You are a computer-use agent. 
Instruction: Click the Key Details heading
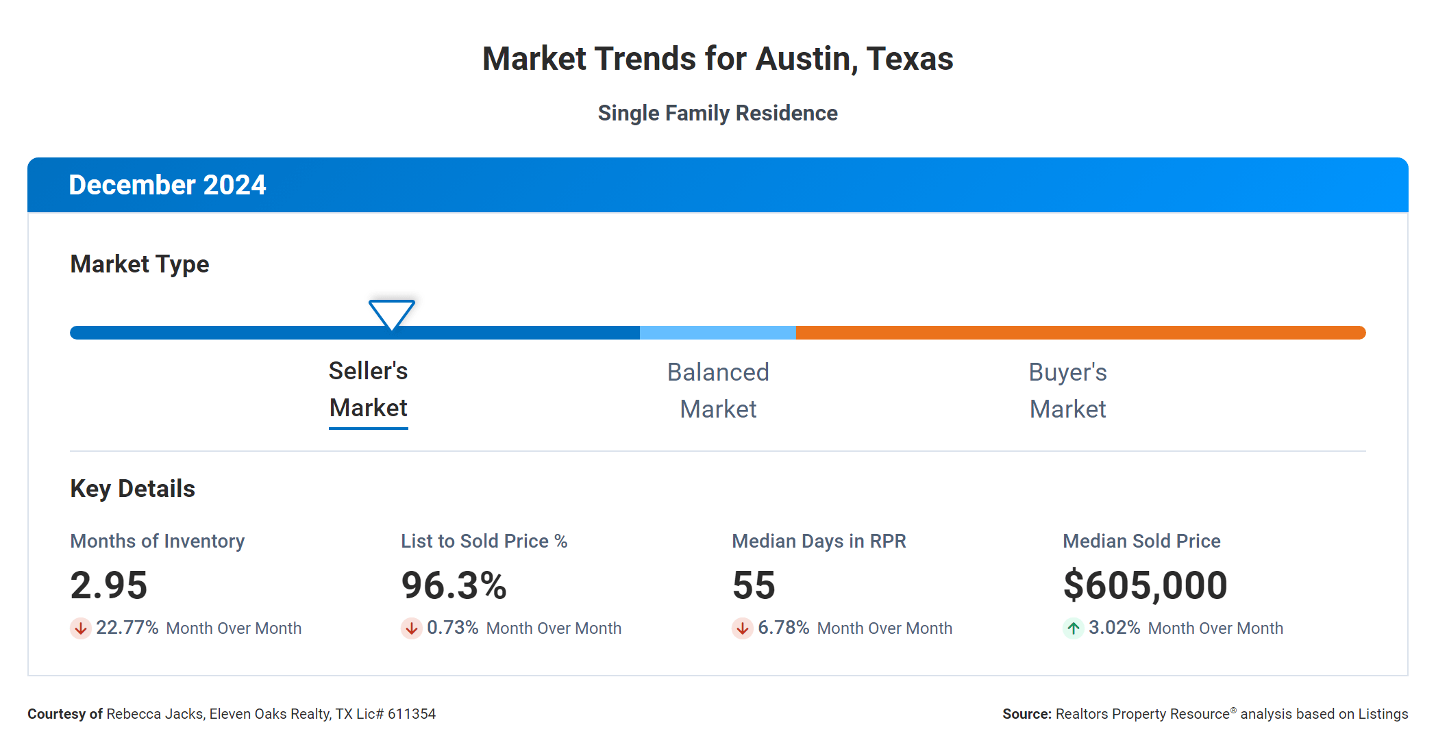133,489
